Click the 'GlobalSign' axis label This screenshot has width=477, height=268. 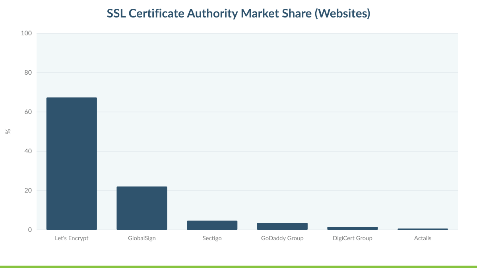click(142, 238)
